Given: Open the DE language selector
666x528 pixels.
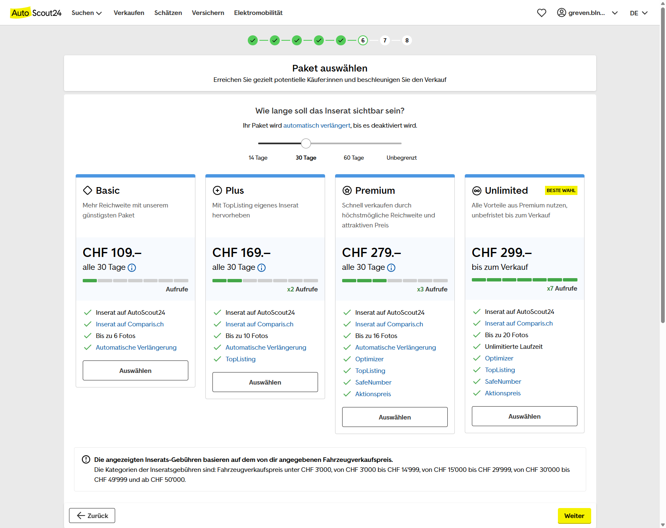Looking at the screenshot, I should point(639,13).
